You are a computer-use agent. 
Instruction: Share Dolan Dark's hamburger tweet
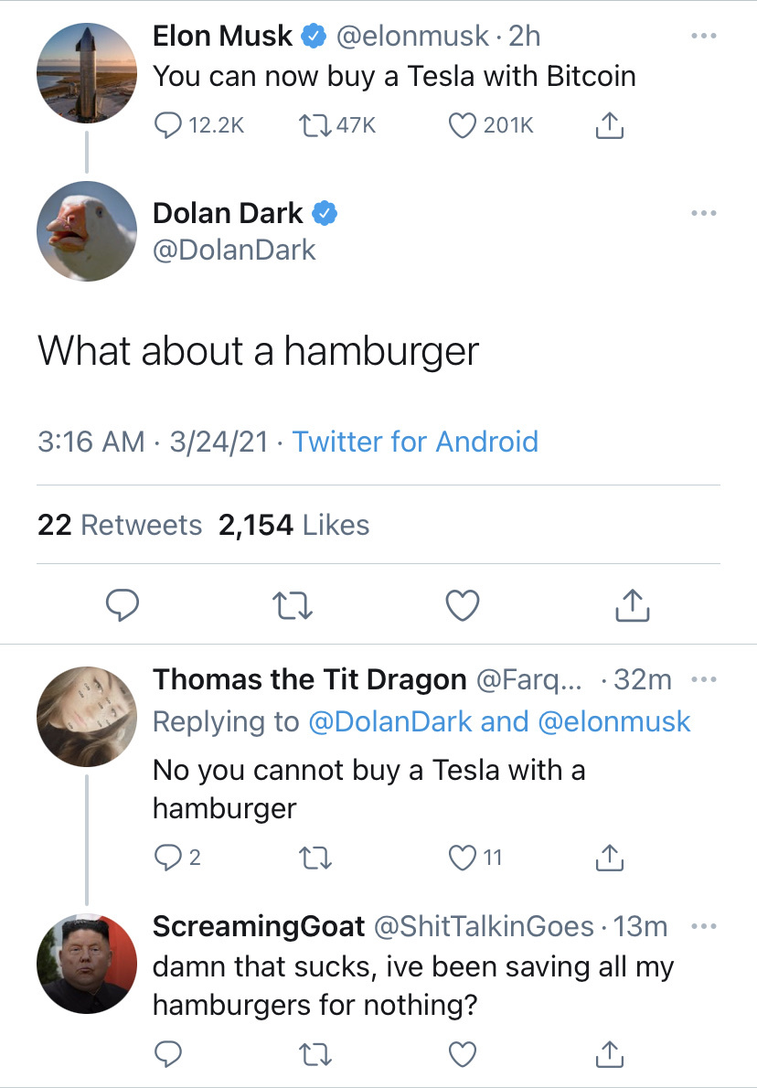pyautogui.click(x=633, y=604)
